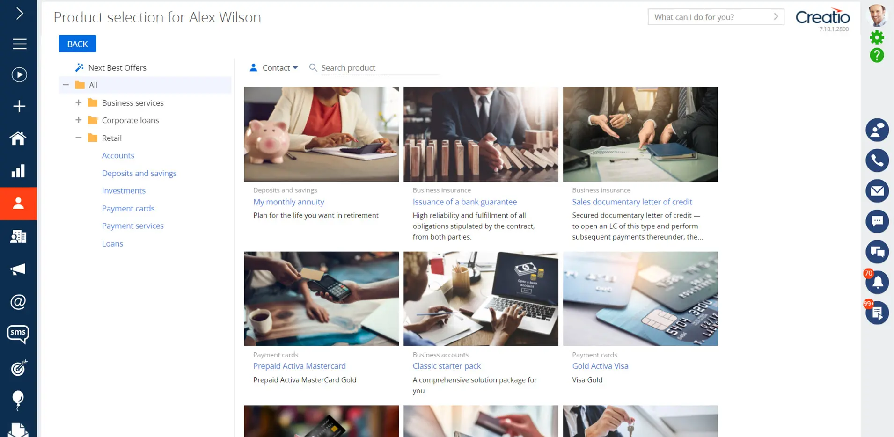Open the dashboards bar chart icon
The height and width of the screenshot is (437, 894).
(18, 171)
